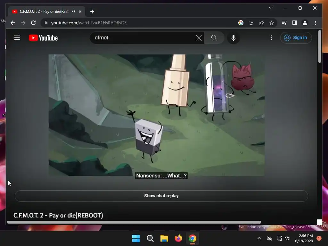This screenshot has width=328, height=246.
Task: Click the video title C.F.M.O.T. 2
Action: point(58,216)
